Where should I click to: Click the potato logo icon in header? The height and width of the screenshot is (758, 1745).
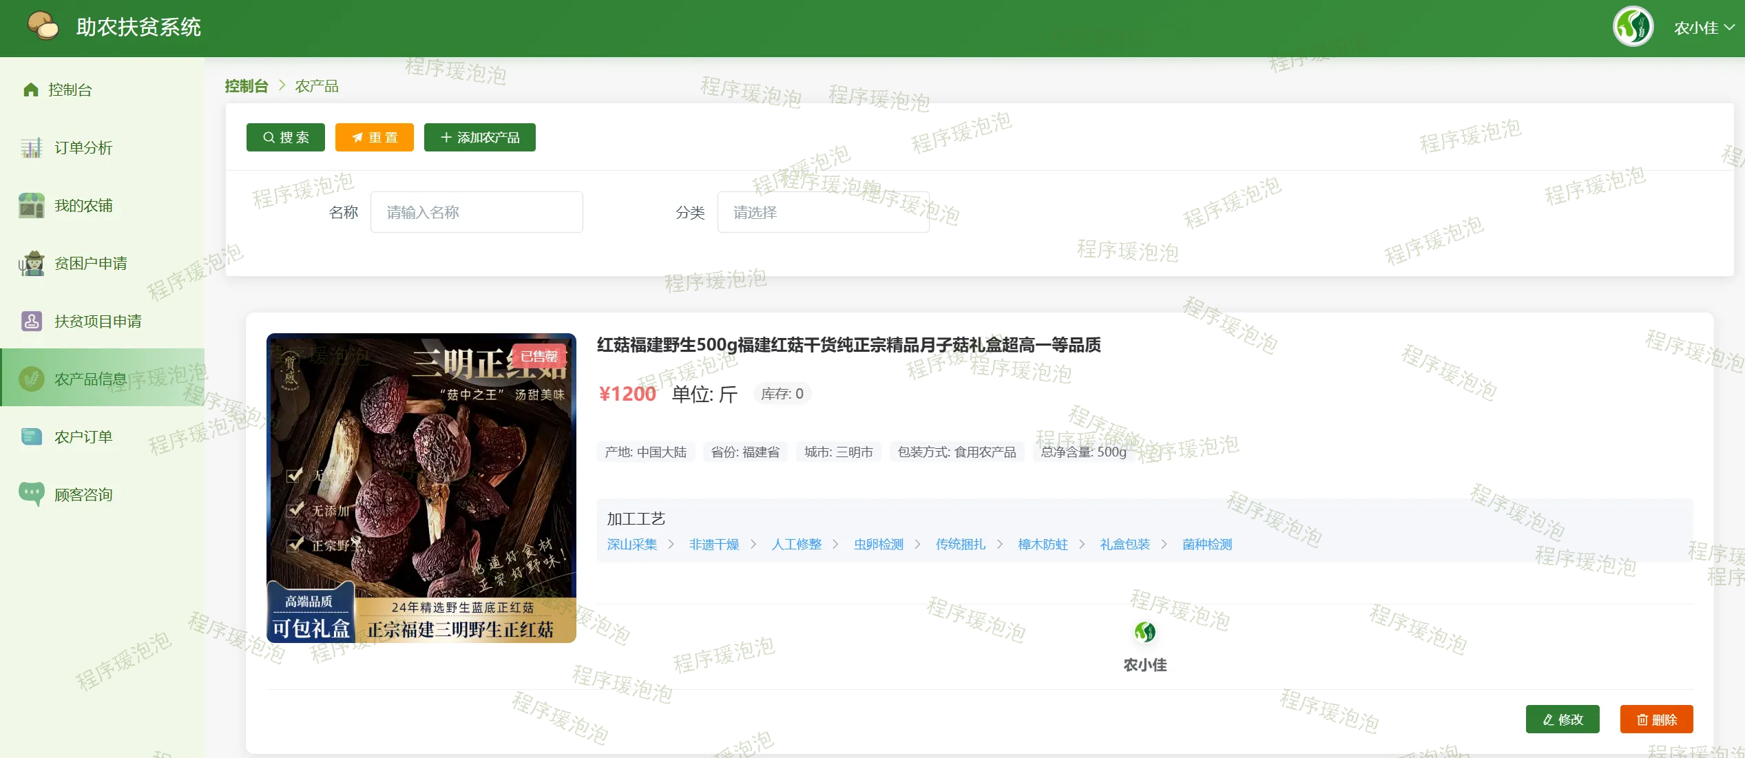(43, 26)
